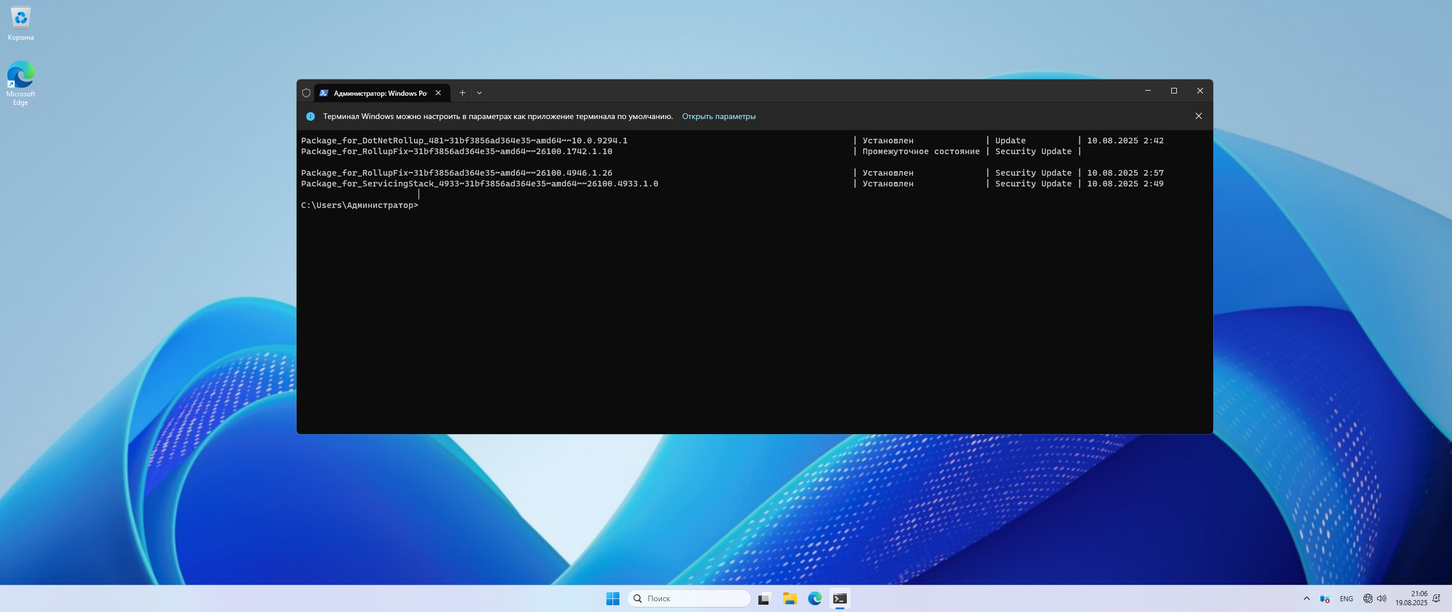Click the 10.08.2025 2:49 install date
Viewport: 1452px width, 612px height.
[x=1125, y=184]
